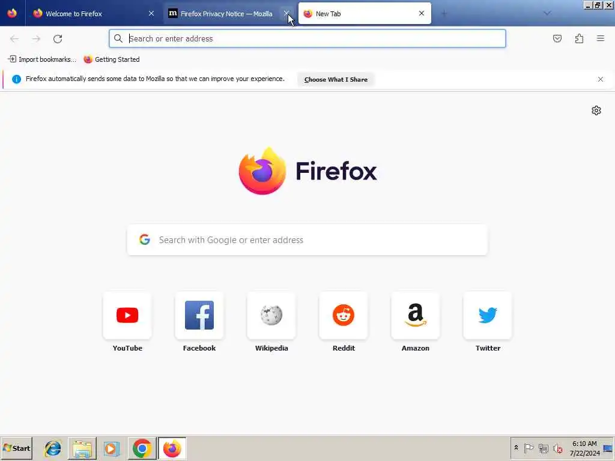This screenshot has width=615, height=461.
Task: Expand the list all tabs dropdown
Action: (x=547, y=13)
